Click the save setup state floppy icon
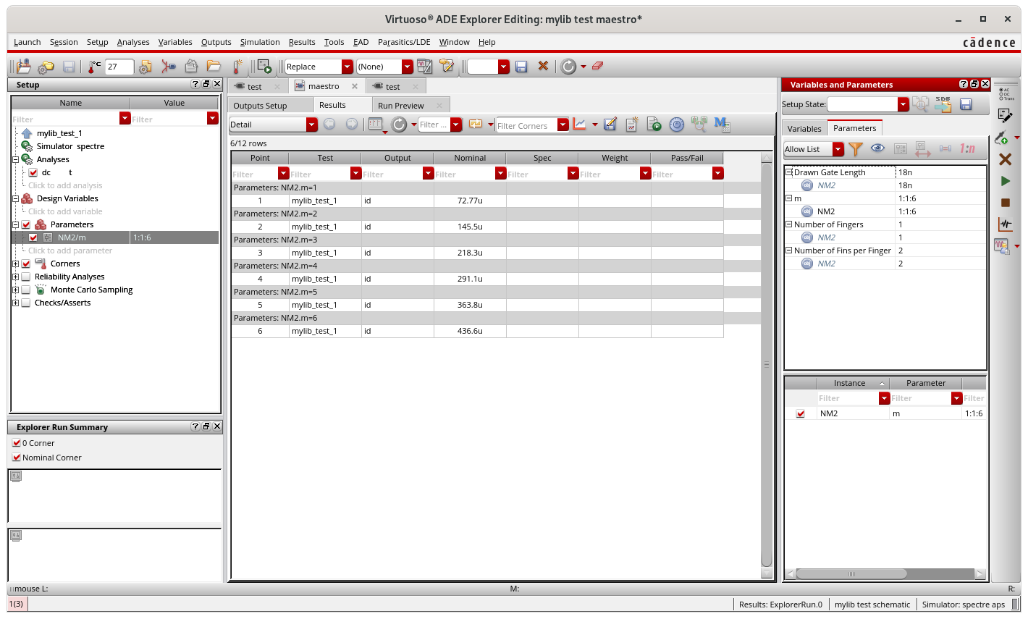Viewport: 1028px width, 619px height. pyautogui.click(x=965, y=104)
